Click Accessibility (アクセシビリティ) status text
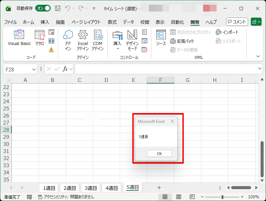 tap(66, 197)
